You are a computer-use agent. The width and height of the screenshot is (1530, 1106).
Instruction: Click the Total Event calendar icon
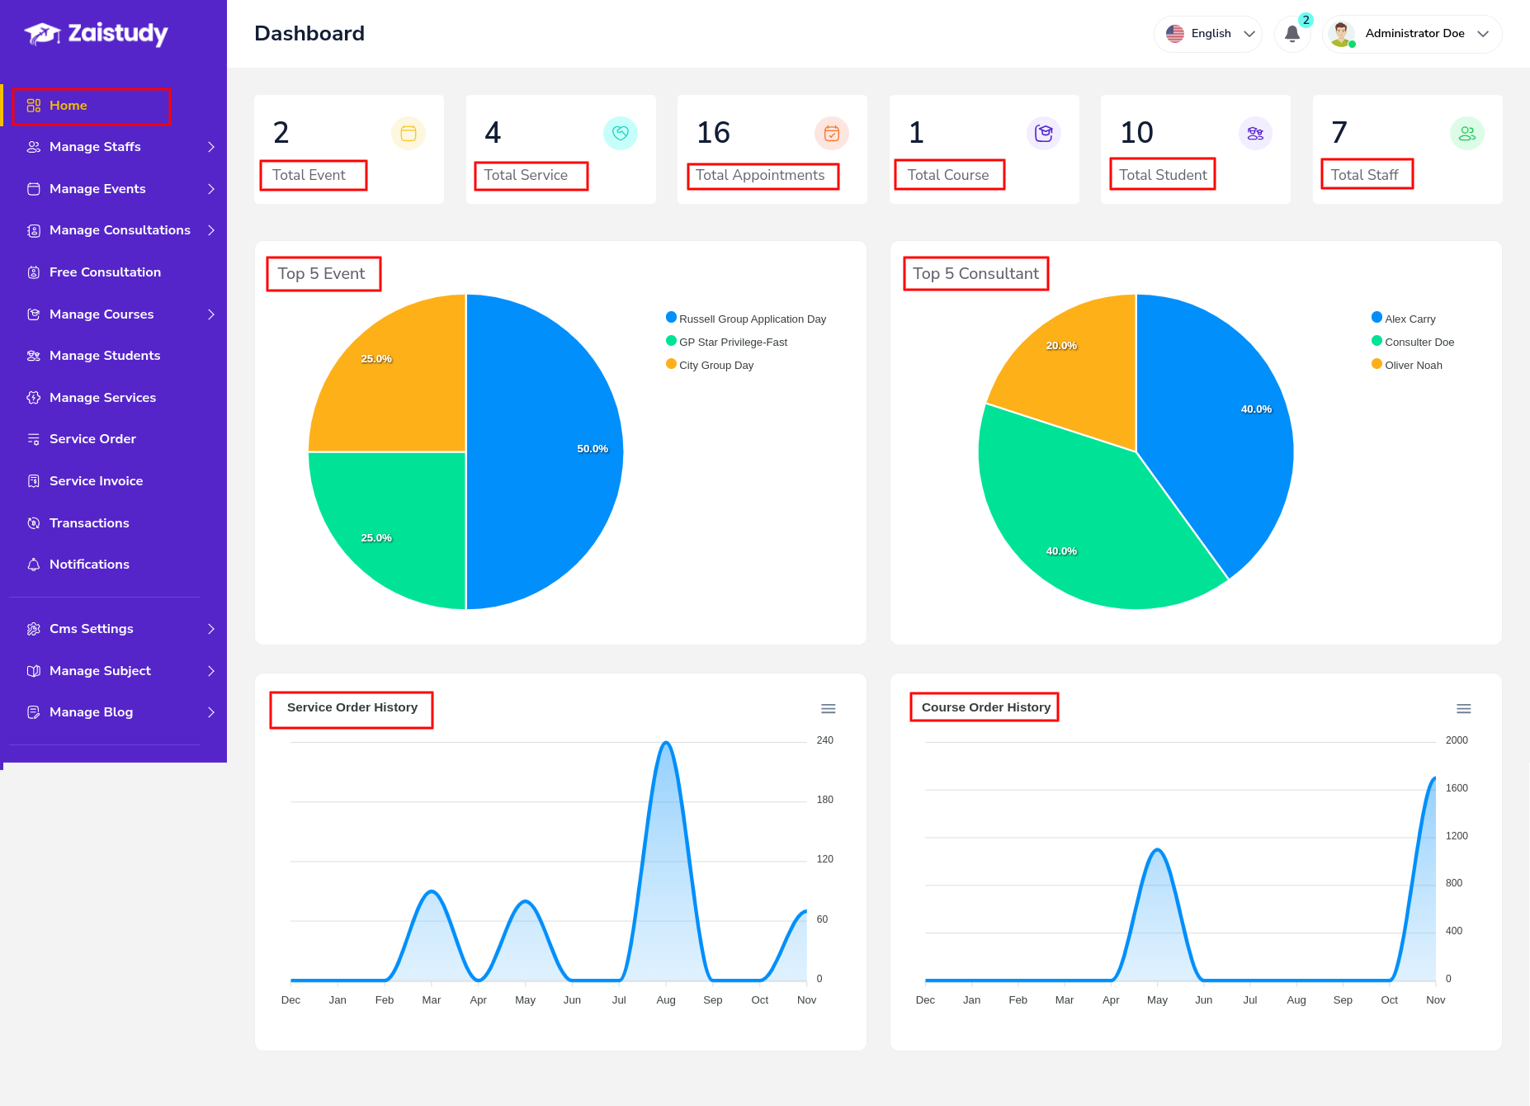(408, 133)
